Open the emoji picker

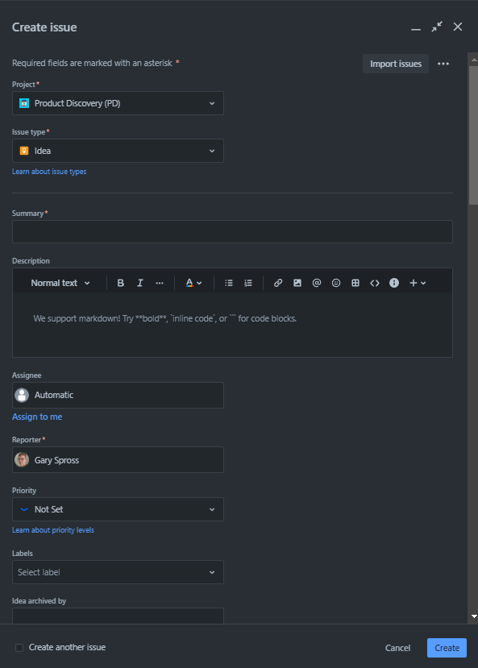point(336,283)
